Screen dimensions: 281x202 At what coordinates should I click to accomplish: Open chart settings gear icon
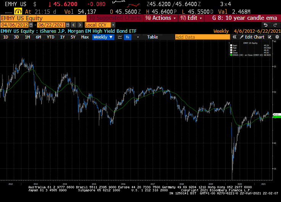[277, 37]
